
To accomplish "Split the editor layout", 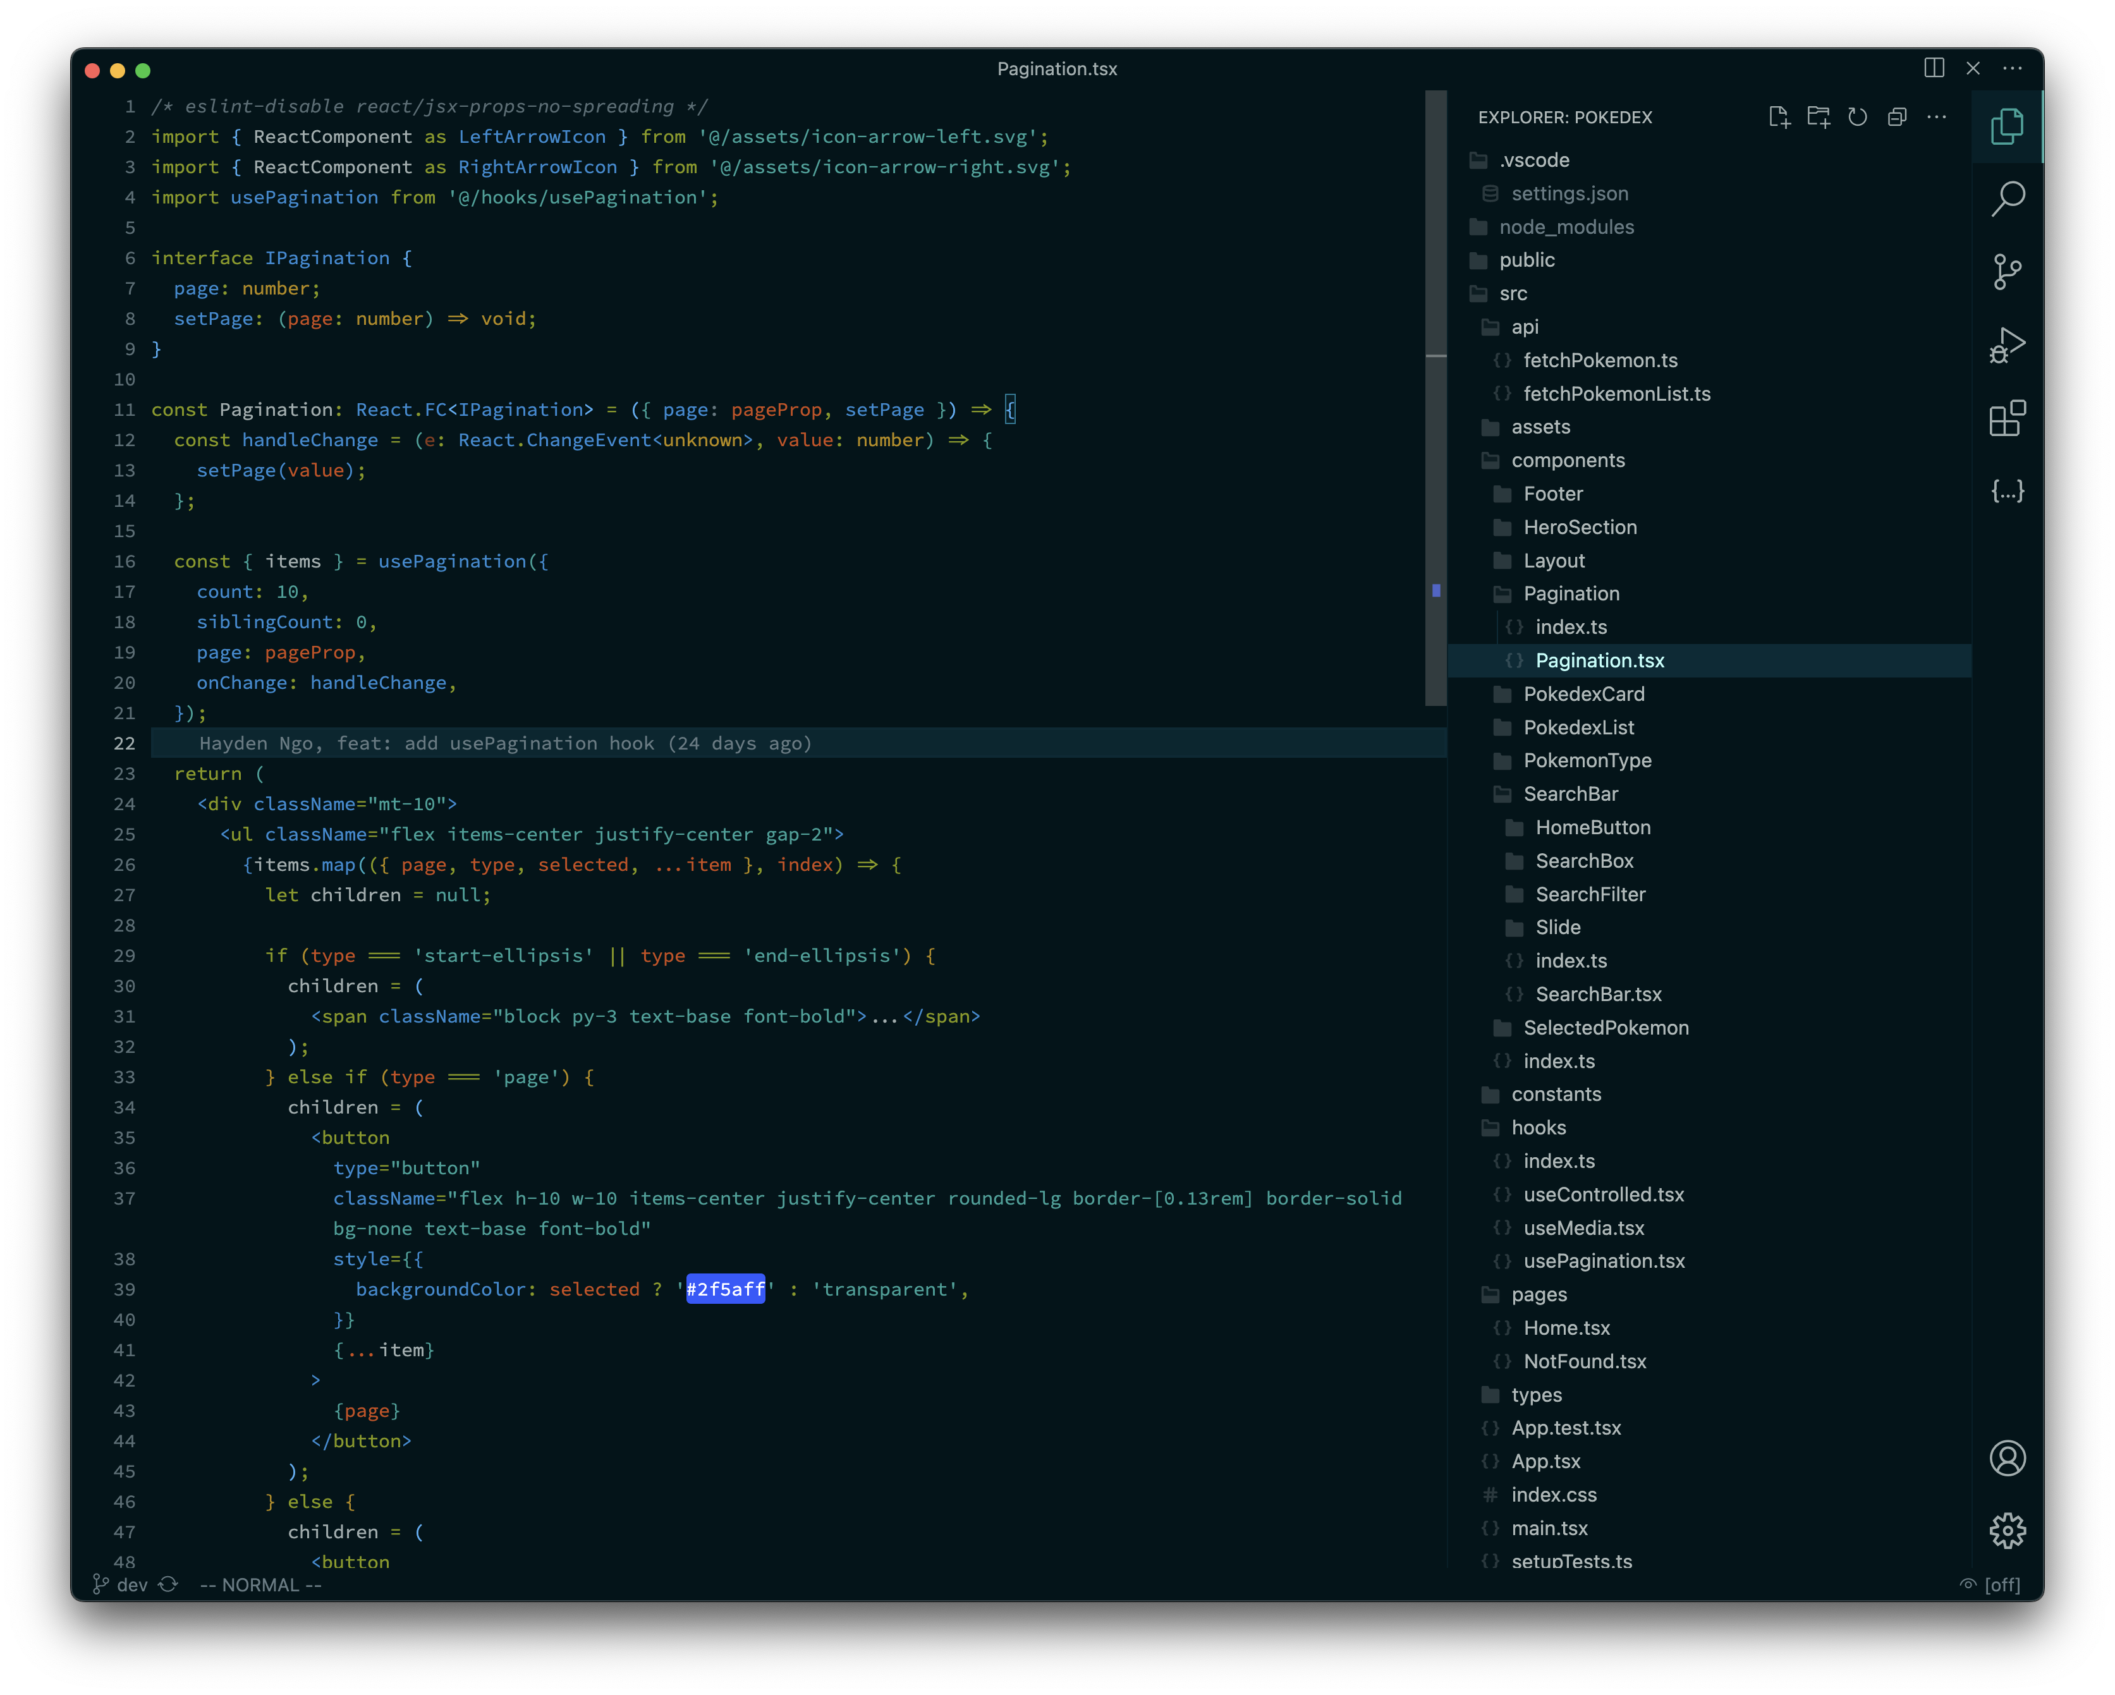I will (x=1934, y=69).
